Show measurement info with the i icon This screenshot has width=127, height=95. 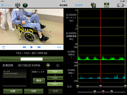click(x=58, y=65)
